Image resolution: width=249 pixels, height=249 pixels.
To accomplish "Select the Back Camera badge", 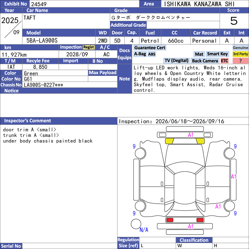I will pyautogui.click(x=205, y=61).
